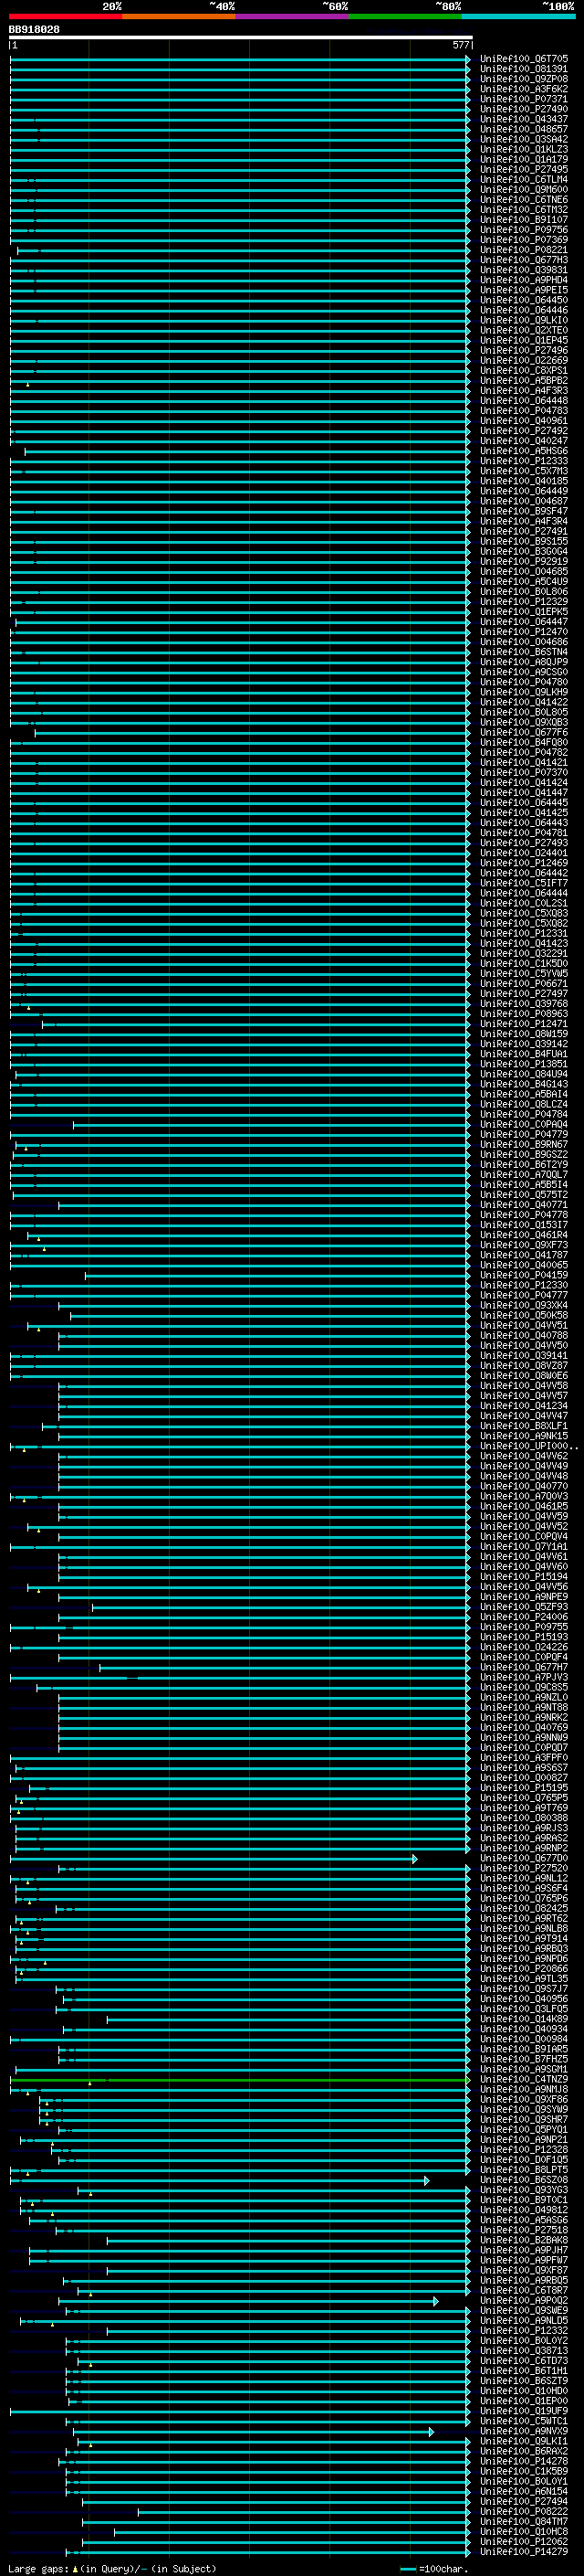Select the UniRef100_B0L0Y2 label
584x2576 pixels.
click(x=524, y=2341)
